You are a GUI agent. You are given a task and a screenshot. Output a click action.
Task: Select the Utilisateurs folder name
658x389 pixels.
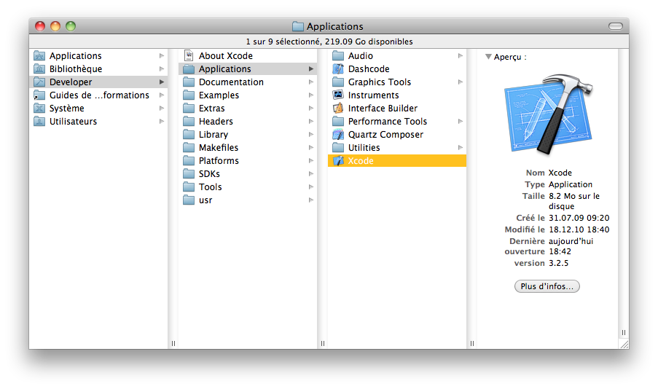point(73,121)
